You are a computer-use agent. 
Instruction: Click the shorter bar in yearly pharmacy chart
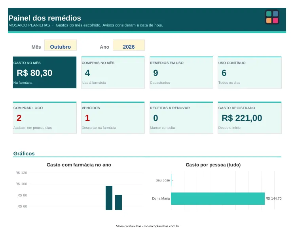[x=118, y=202]
